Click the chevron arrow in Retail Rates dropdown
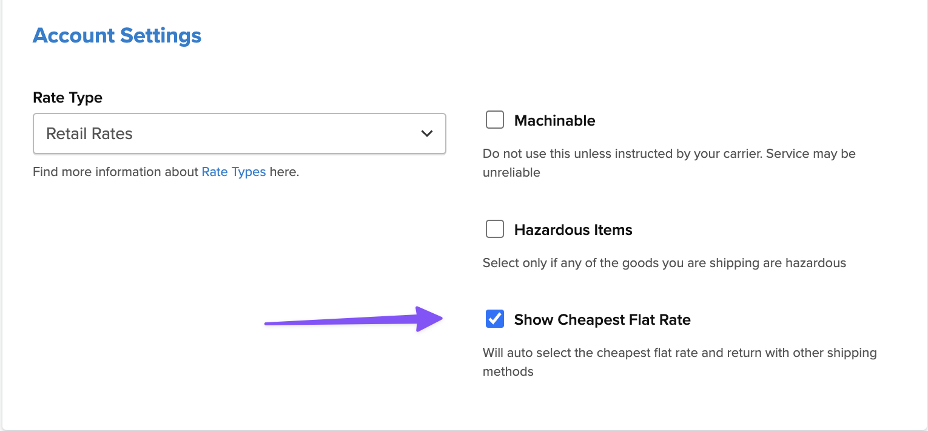Screen dimensions: 928x431 coord(426,134)
